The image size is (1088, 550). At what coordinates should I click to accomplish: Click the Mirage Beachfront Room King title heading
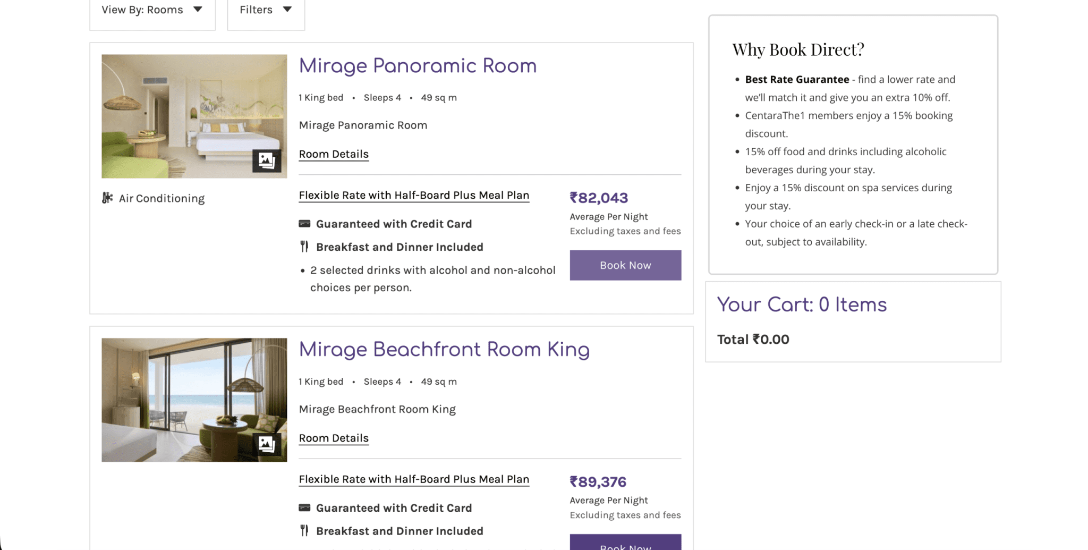pos(444,350)
